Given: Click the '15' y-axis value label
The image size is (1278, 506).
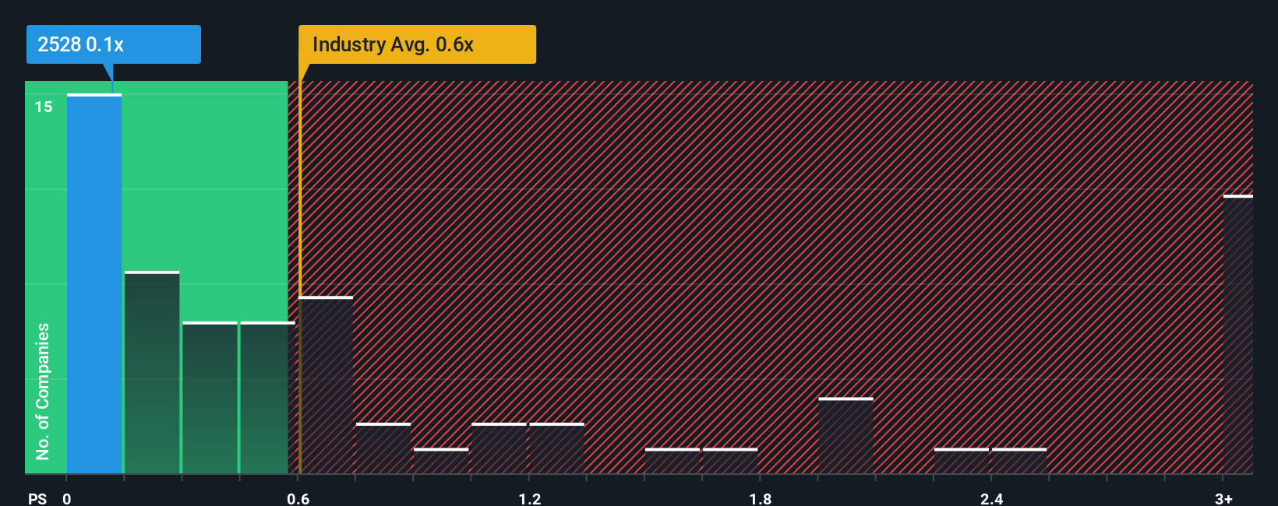Looking at the screenshot, I should click(x=44, y=107).
